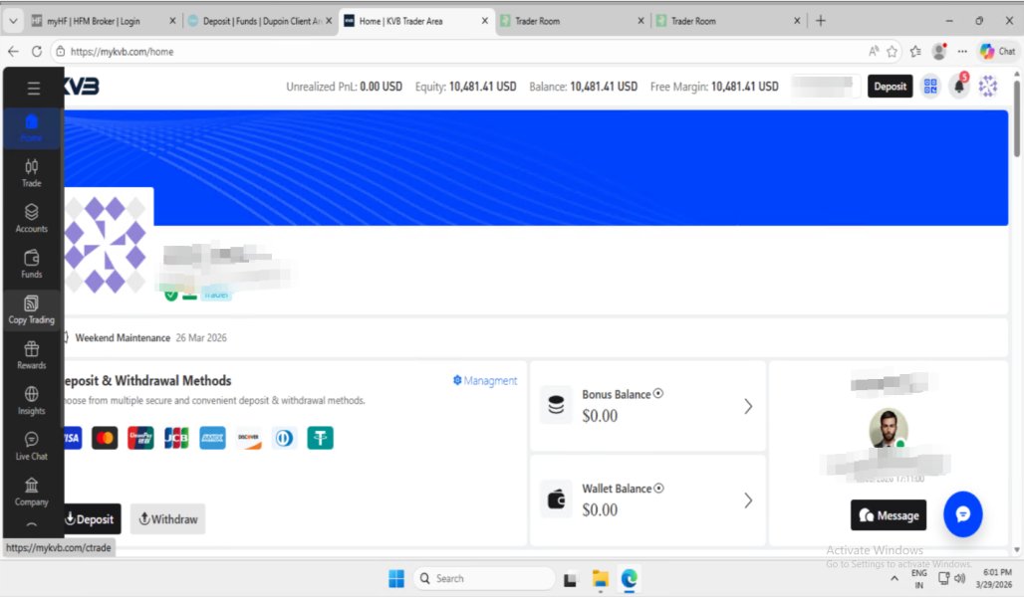This screenshot has height=597, width=1024.
Task: Open a new browser tab
Action: (820, 21)
